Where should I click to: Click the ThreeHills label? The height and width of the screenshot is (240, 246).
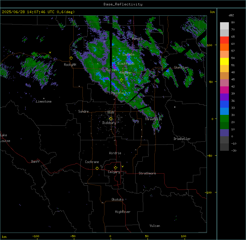pos(153,119)
